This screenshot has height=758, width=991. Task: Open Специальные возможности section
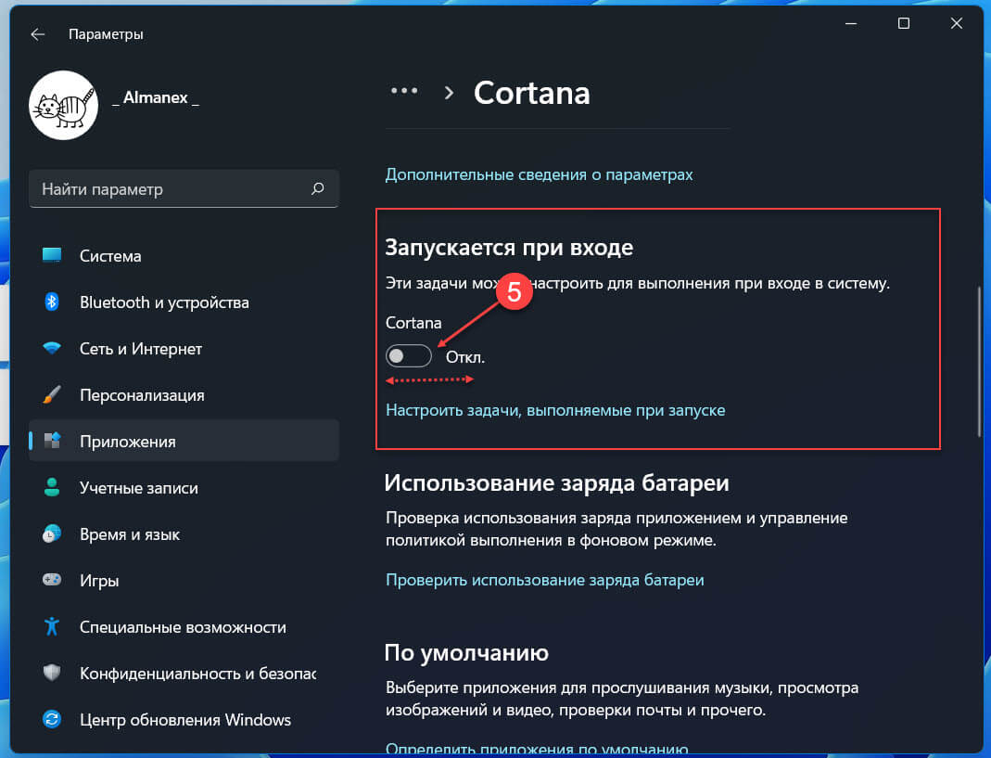click(x=184, y=626)
